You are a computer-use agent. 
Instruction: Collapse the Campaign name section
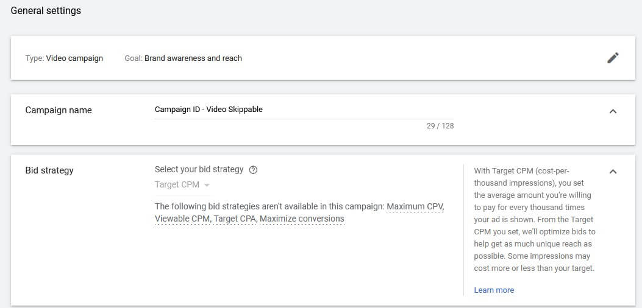tap(613, 111)
